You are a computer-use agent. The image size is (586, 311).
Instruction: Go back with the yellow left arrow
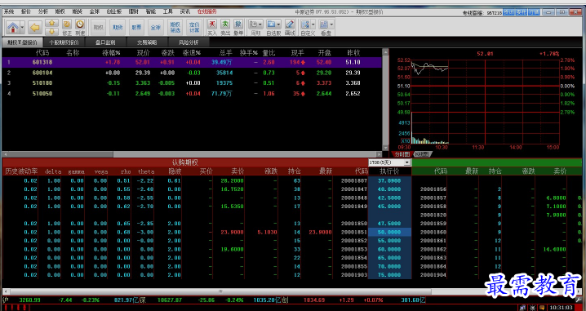[x=35, y=27]
